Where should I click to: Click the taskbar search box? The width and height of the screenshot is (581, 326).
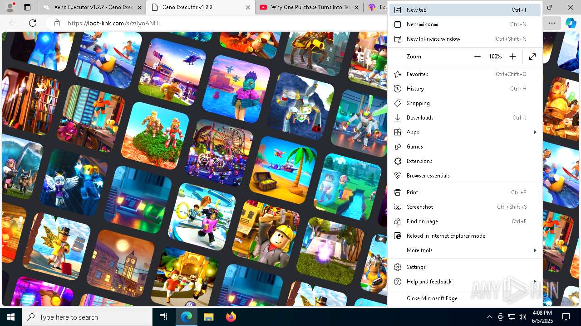click(x=87, y=317)
